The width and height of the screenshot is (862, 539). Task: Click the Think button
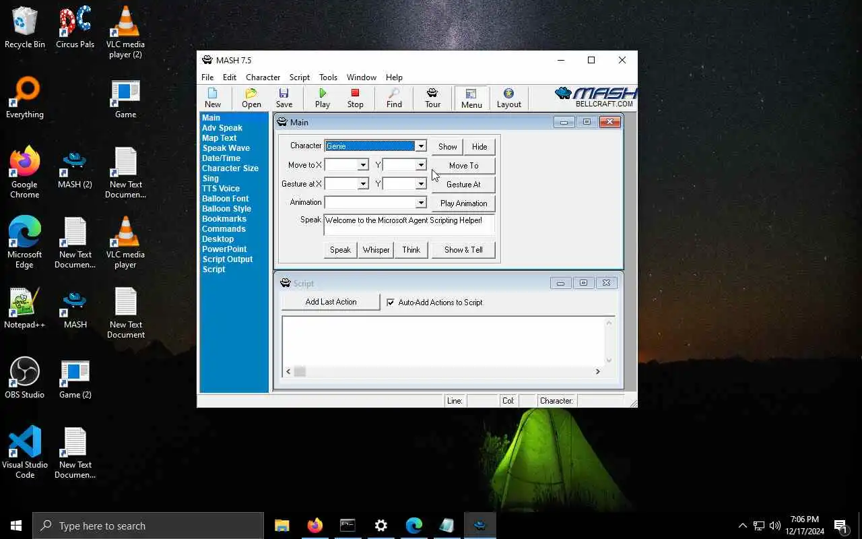pyautogui.click(x=411, y=250)
